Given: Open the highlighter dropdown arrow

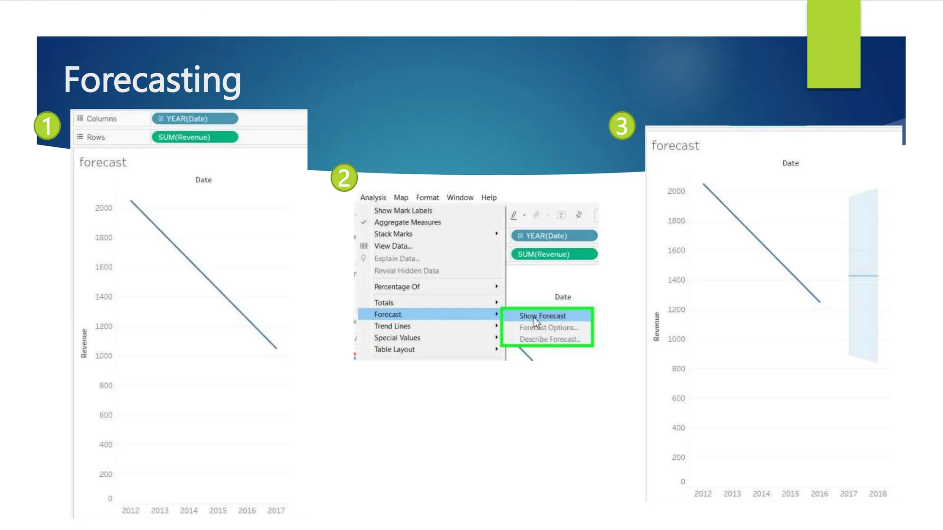Looking at the screenshot, I should coord(524,215).
